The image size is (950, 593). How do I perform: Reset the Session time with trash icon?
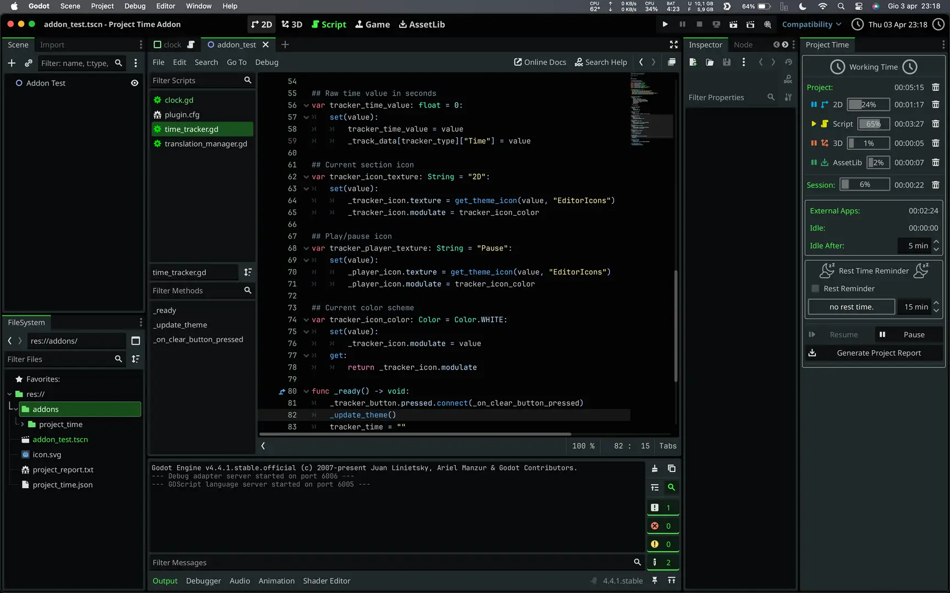(x=936, y=185)
